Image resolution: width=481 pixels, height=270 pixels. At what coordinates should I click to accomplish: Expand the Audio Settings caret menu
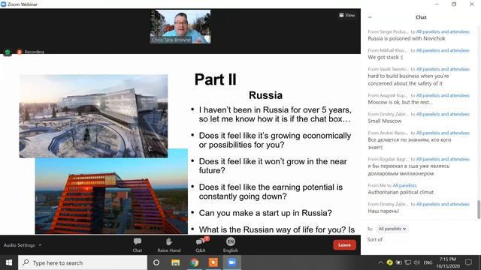pos(40,245)
